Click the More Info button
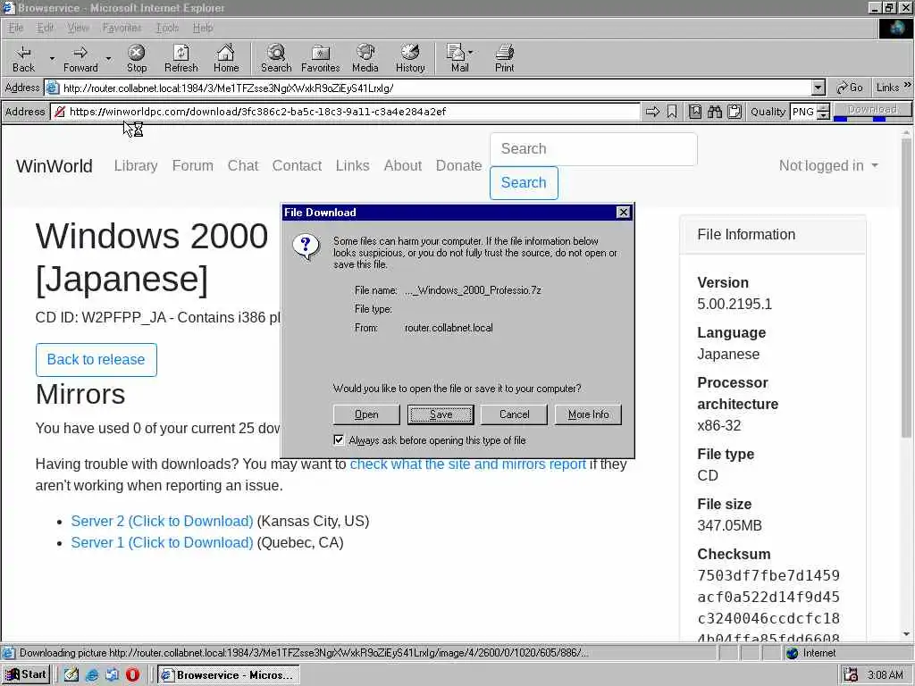The image size is (915, 686). pyautogui.click(x=588, y=414)
